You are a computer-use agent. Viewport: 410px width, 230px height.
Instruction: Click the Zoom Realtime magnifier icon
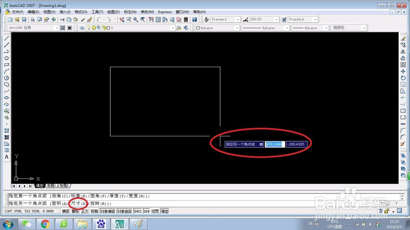(x=129, y=19)
